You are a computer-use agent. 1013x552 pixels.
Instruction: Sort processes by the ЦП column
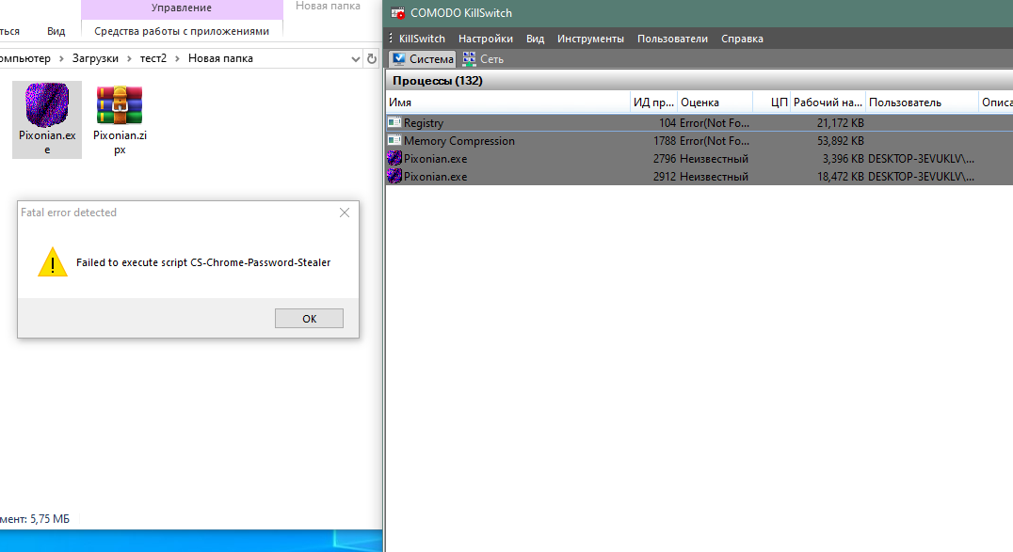click(772, 102)
